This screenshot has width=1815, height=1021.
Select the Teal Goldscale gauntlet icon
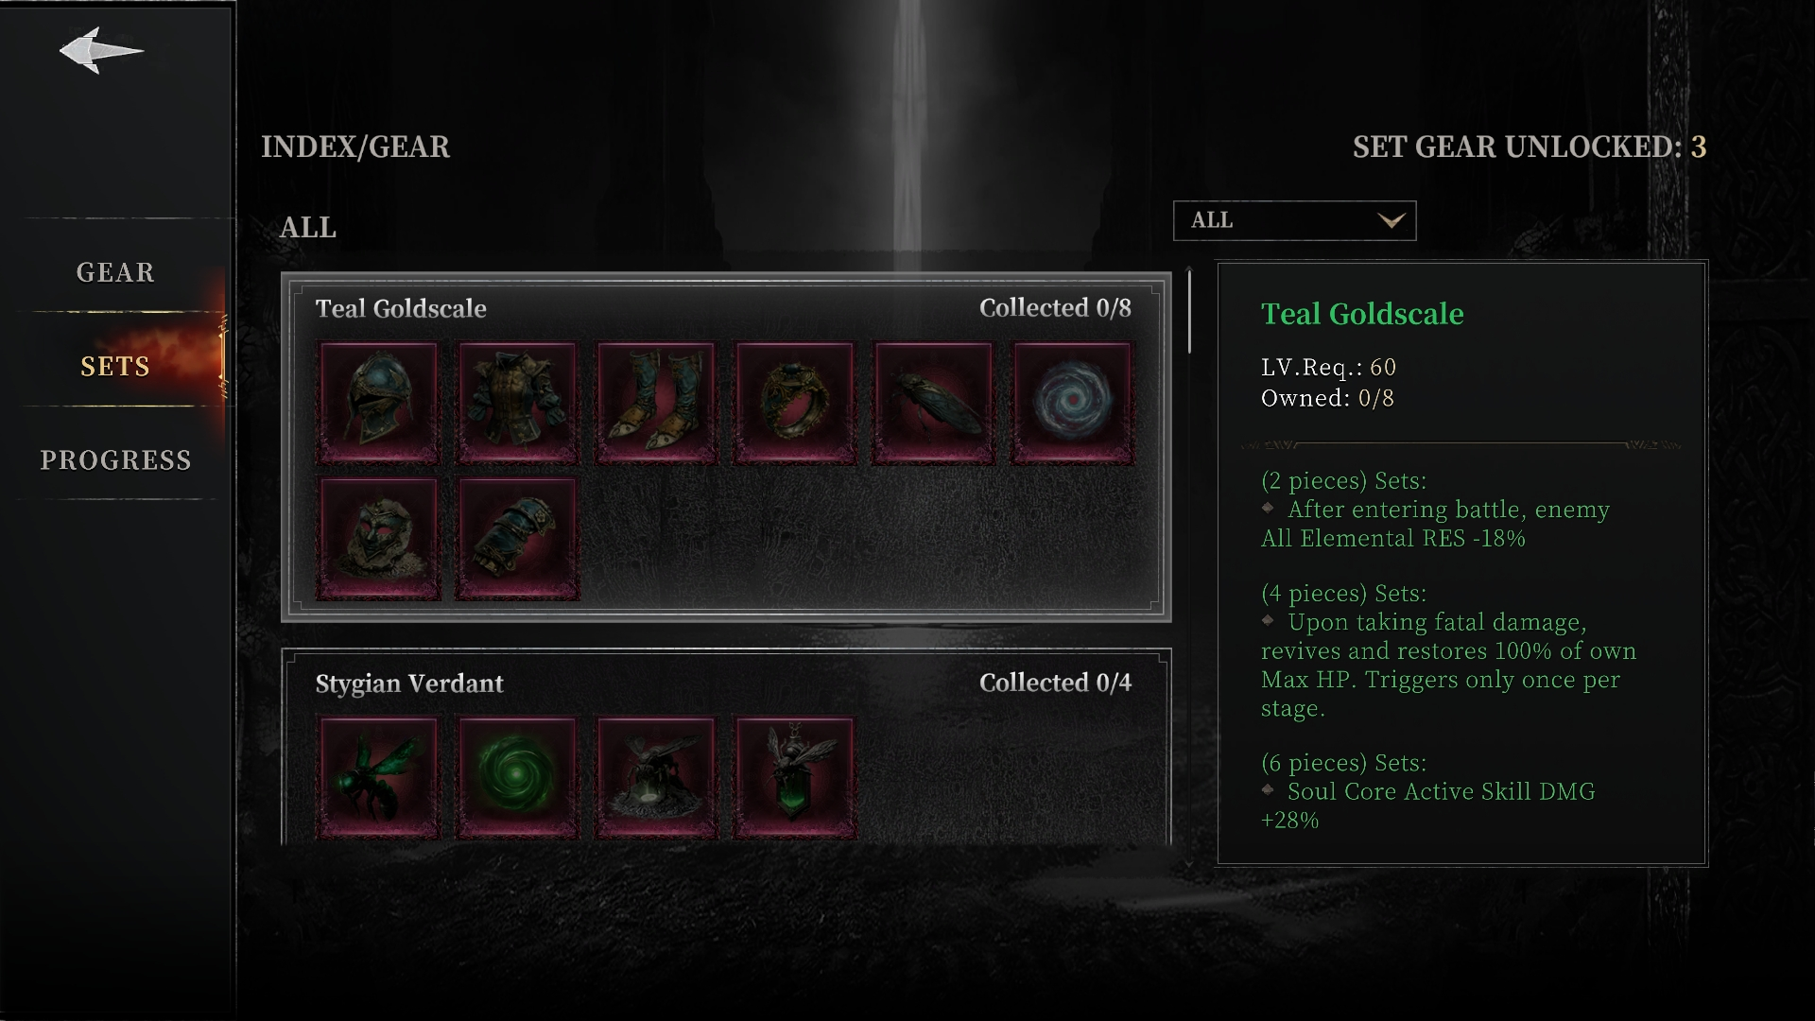click(x=517, y=539)
